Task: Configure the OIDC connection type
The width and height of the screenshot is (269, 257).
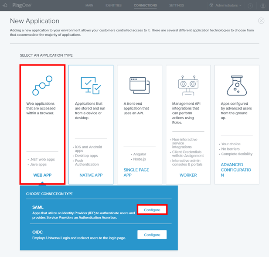Action: 152,235
